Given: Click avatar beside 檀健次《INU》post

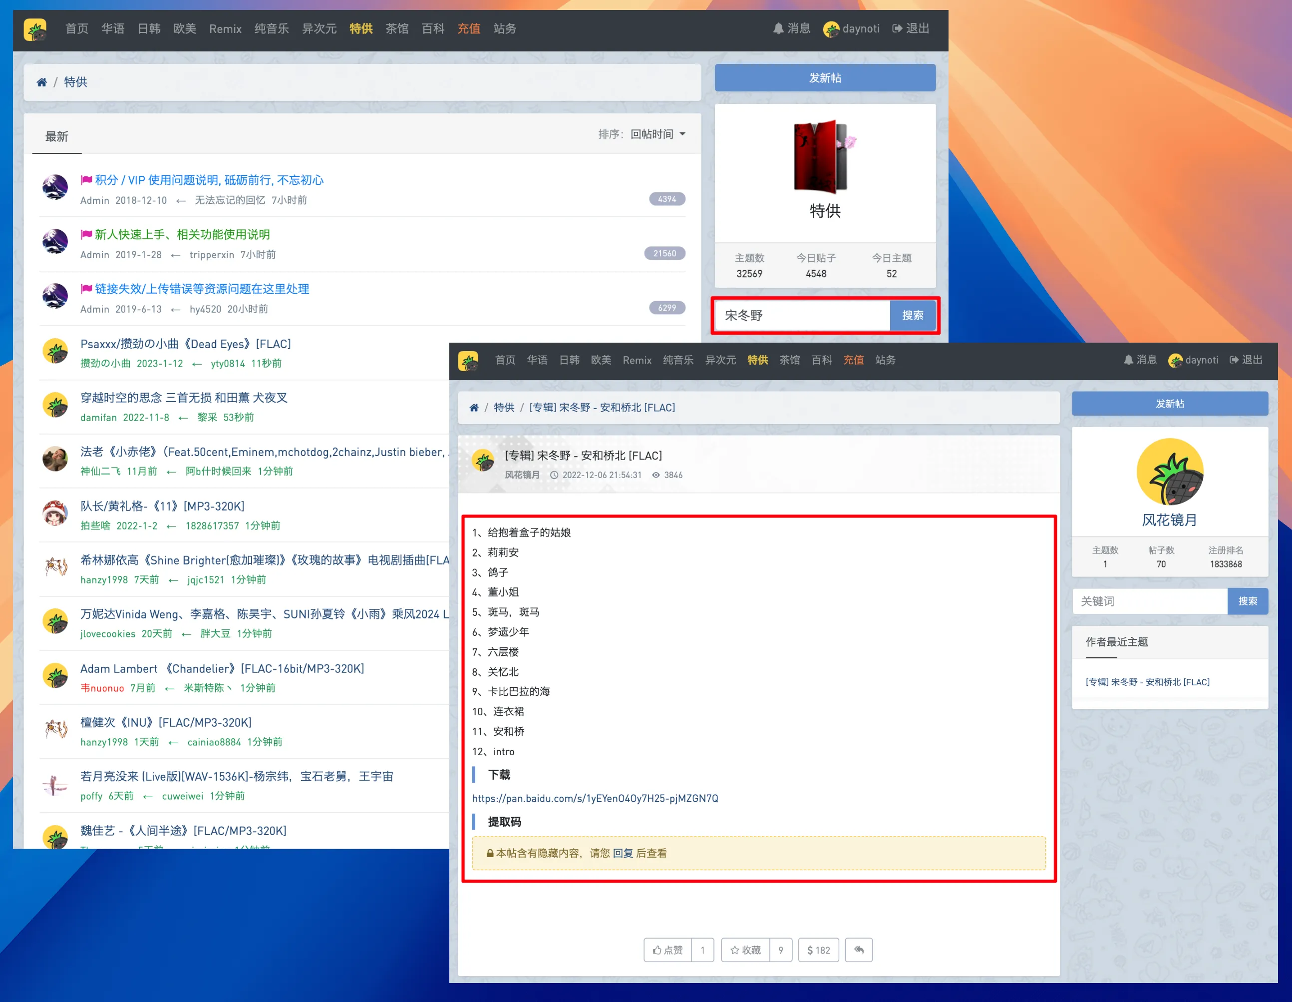Looking at the screenshot, I should click(x=55, y=729).
